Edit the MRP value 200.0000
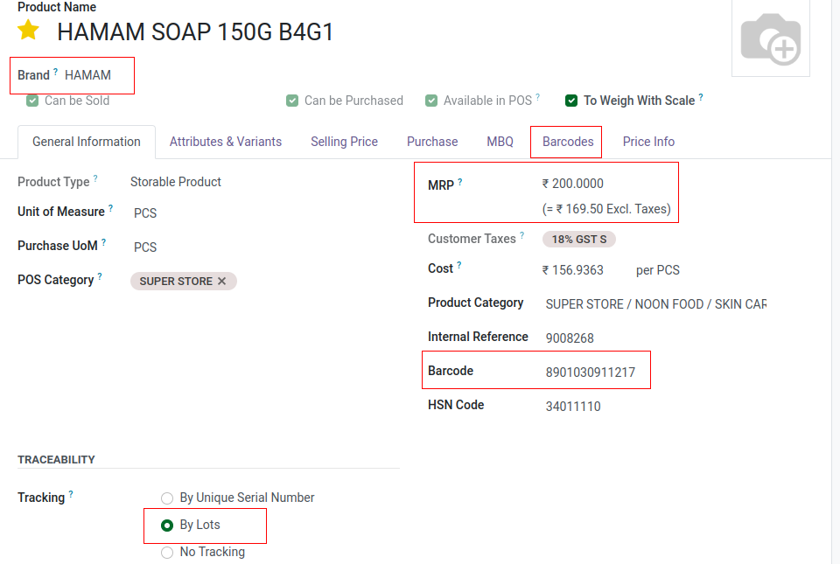This screenshot has height=564, width=840. tap(577, 184)
